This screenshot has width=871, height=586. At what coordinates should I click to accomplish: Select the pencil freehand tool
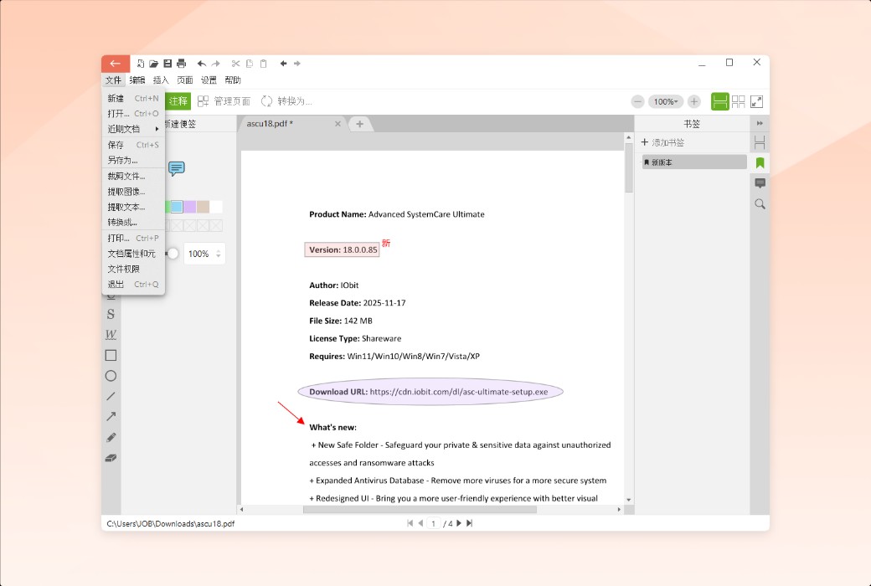(111, 437)
